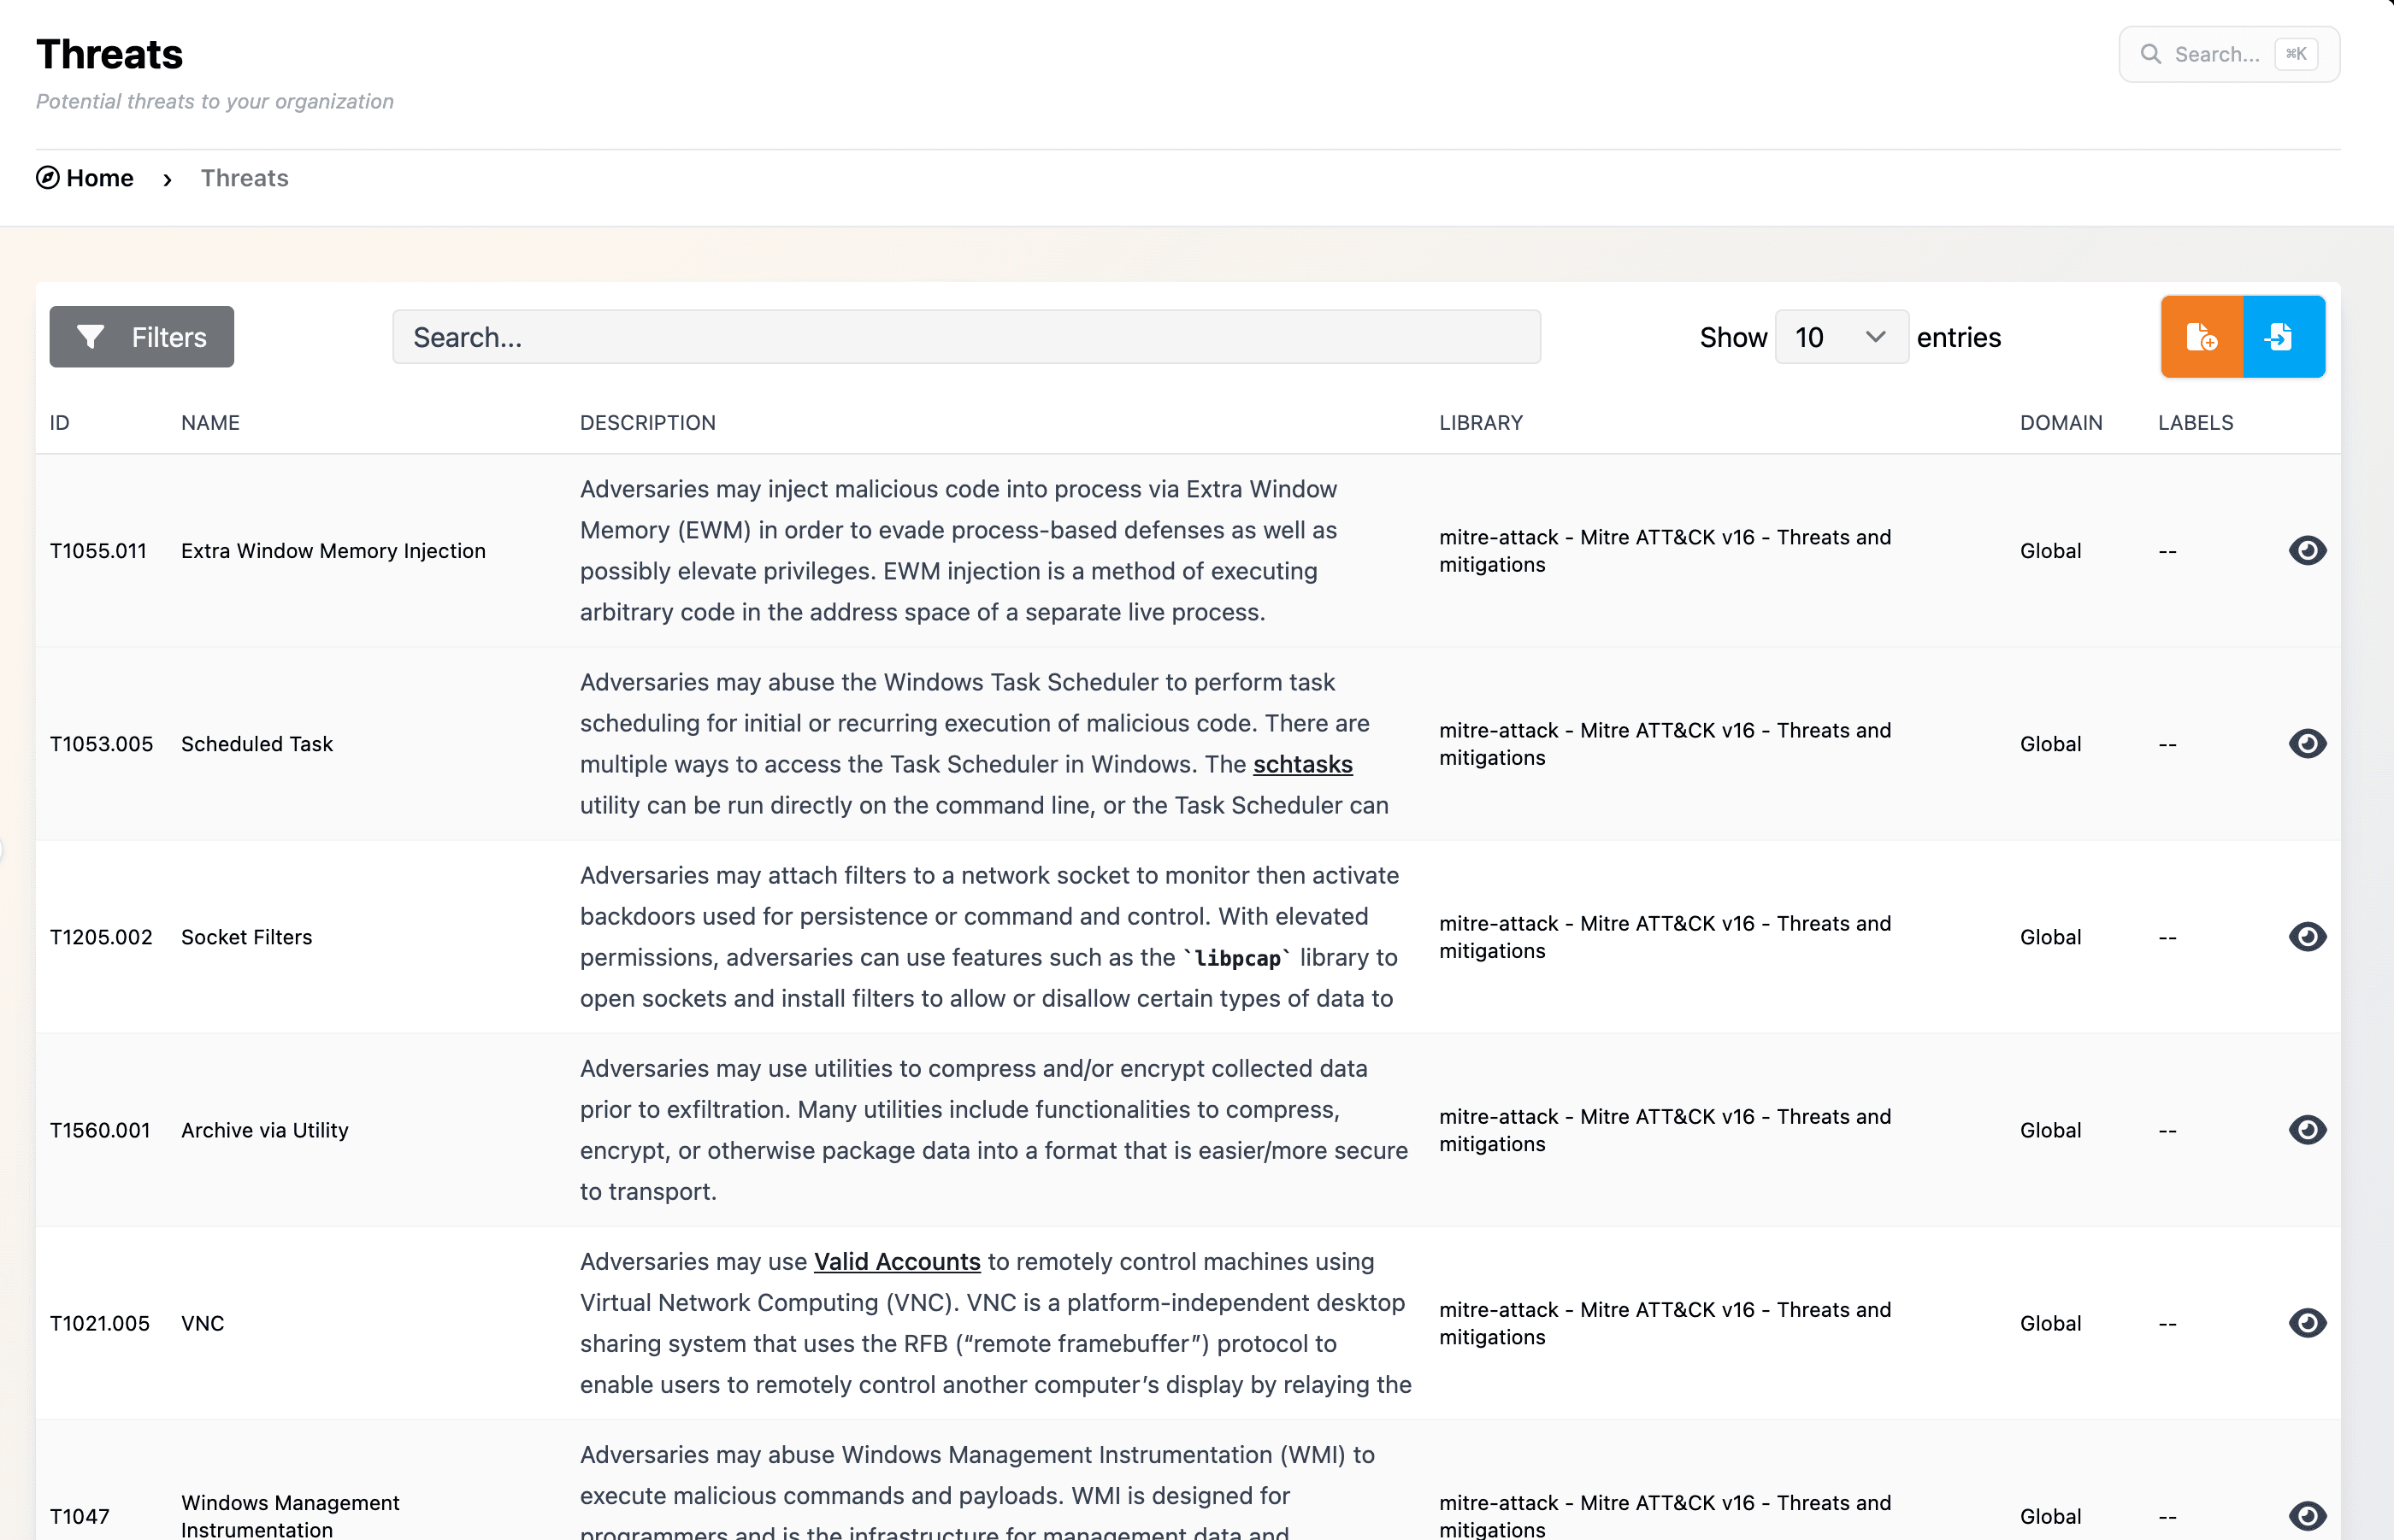Open the schtasks link in description
Screen dimensions: 2394x1540
1302,764
